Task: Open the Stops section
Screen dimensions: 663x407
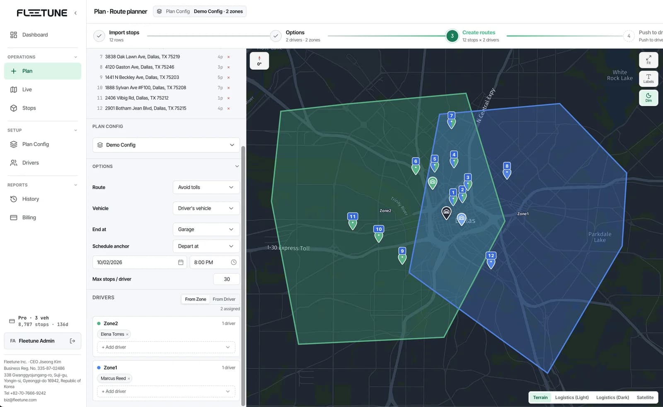Action: pos(43,108)
